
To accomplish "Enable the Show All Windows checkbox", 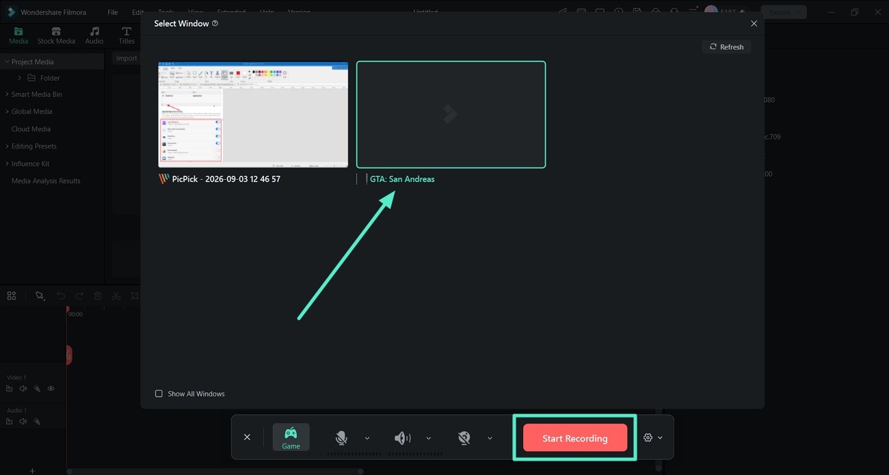I will 159,394.
